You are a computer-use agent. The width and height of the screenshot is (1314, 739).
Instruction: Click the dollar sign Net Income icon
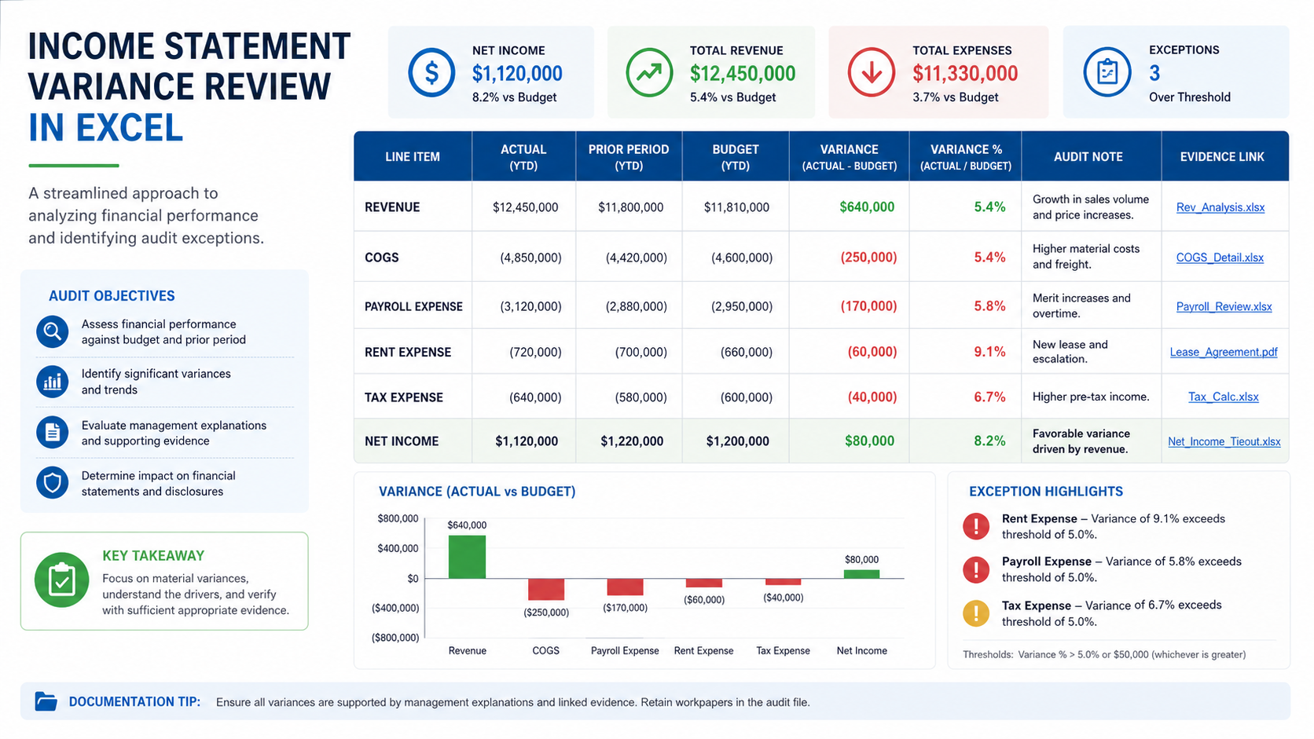[431, 72]
